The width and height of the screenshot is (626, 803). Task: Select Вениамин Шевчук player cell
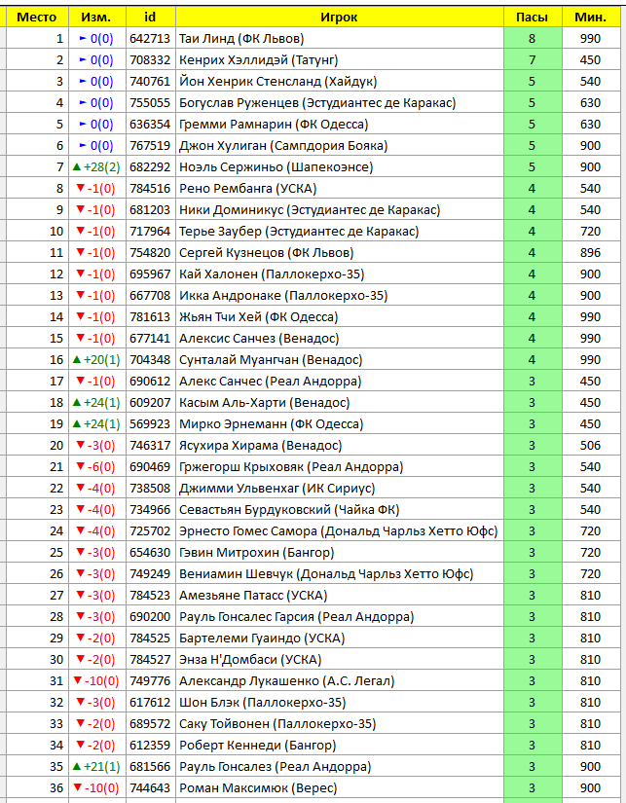(x=340, y=574)
